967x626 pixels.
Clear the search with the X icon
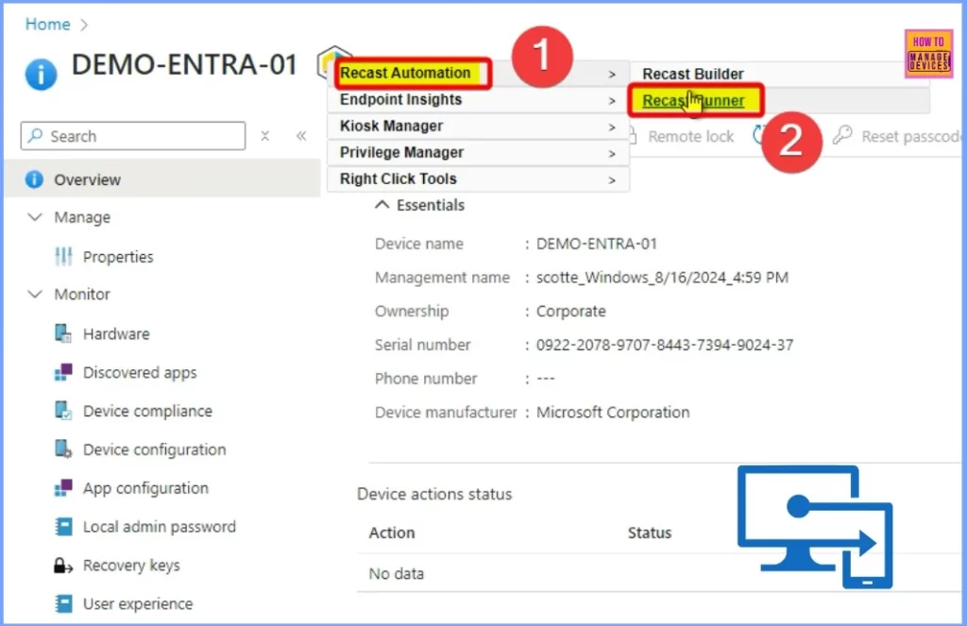[x=265, y=136]
